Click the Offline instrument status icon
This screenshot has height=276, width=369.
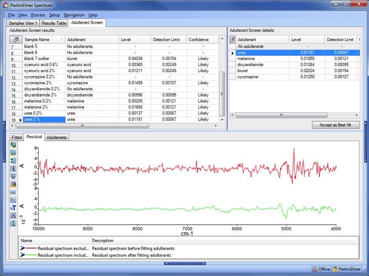pyautogui.click(x=314, y=269)
